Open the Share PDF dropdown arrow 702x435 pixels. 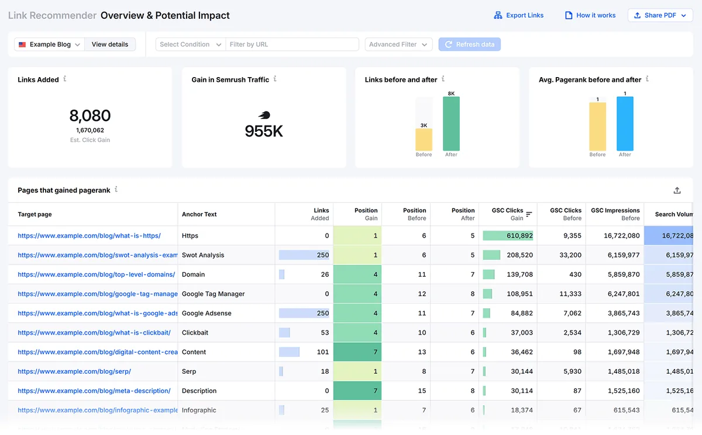[683, 16]
